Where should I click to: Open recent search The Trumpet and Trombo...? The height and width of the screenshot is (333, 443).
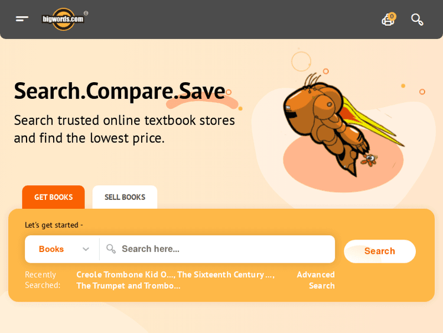pos(128,286)
